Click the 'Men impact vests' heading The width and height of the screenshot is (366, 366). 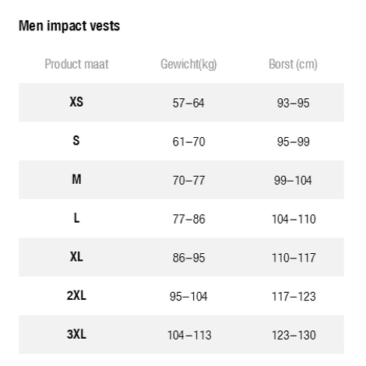pyautogui.click(x=69, y=26)
